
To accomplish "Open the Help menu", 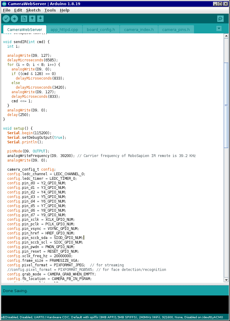I will 64,10.
